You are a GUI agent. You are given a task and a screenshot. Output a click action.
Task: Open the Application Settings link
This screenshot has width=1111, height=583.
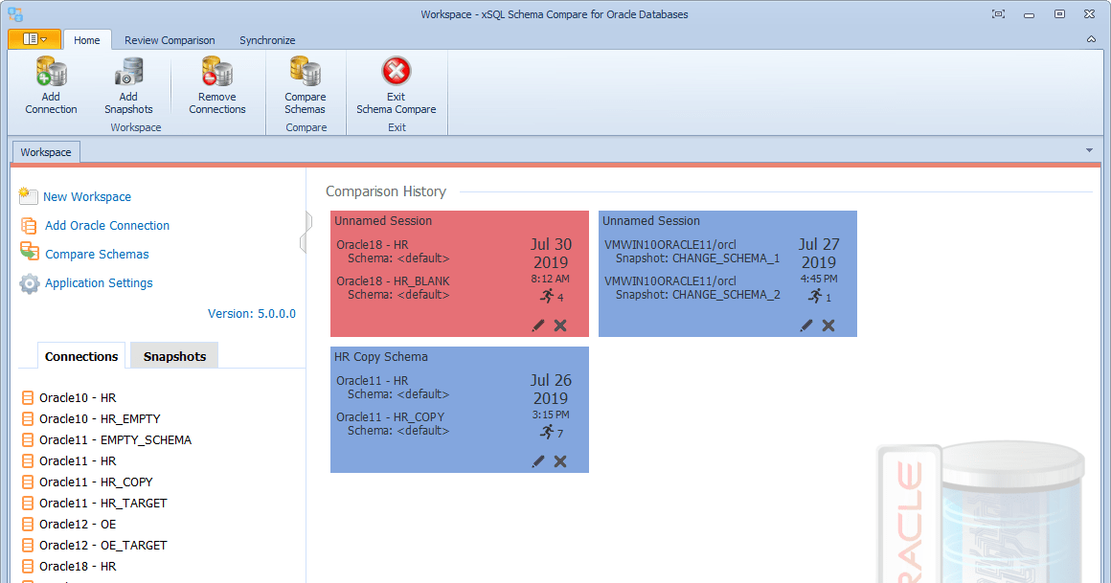(99, 282)
